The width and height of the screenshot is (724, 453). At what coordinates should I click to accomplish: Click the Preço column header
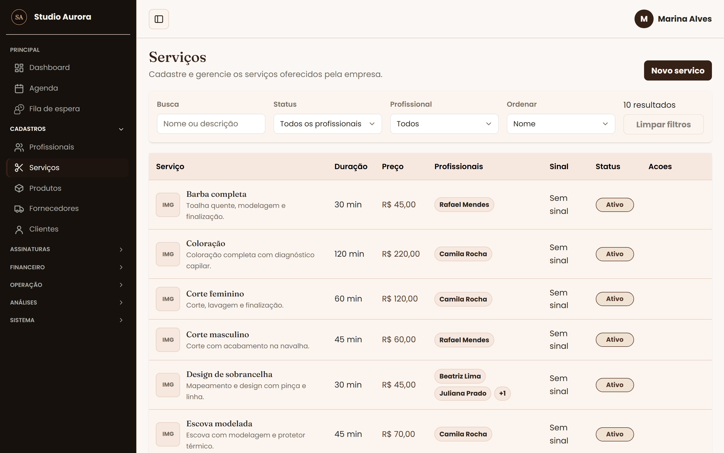tap(392, 167)
